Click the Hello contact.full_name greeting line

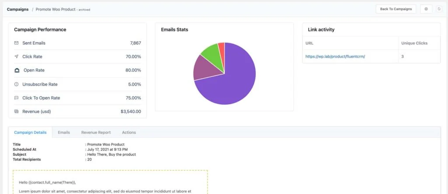[47, 182]
